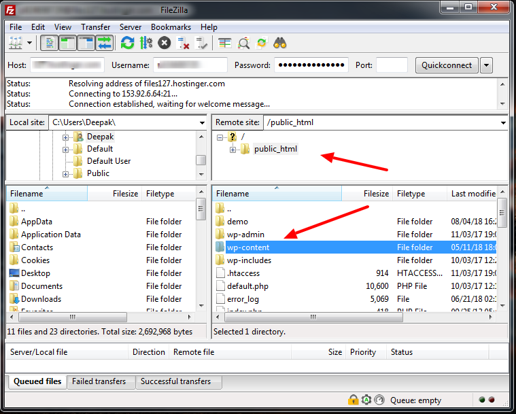Toggle the local directory tree view

pos(68,43)
